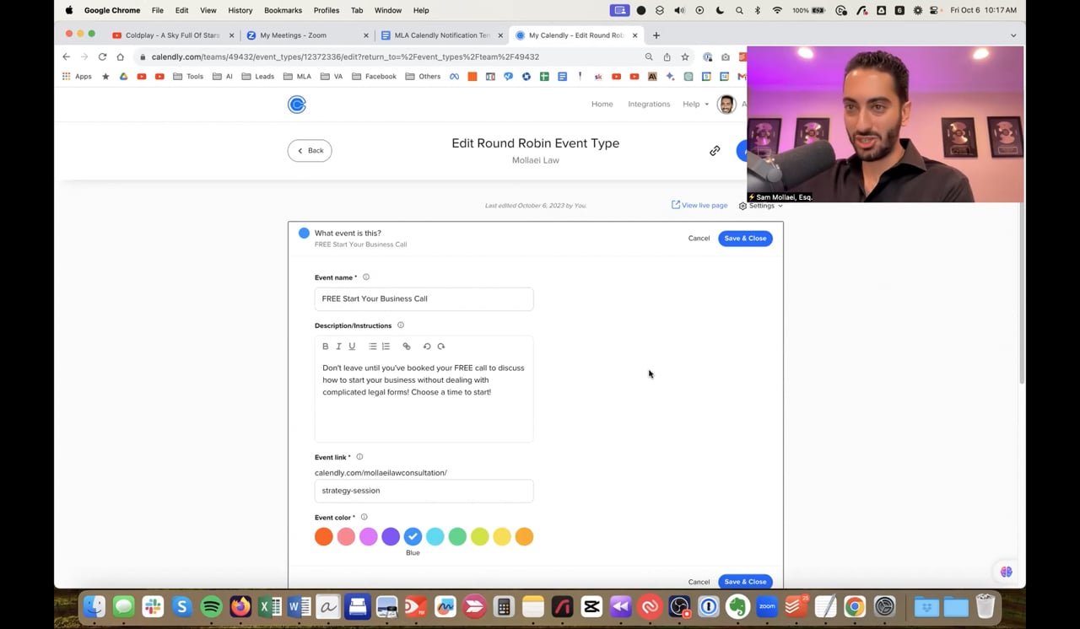The height and width of the screenshot is (629, 1080).
Task: Select the orange event color
Action: (324, 537)
